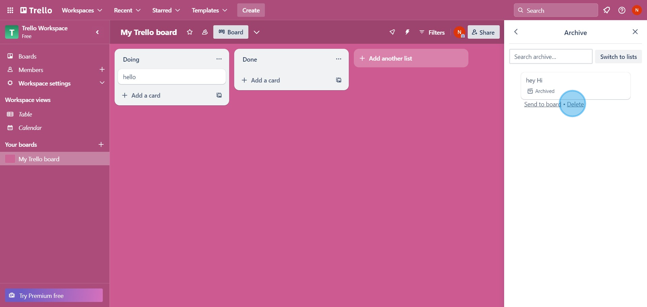
Task: Star My Trello board
Action: 190,32
